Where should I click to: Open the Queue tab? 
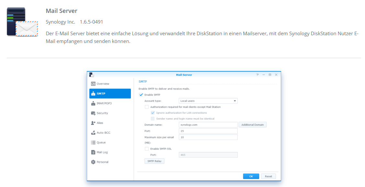point(110,142)
